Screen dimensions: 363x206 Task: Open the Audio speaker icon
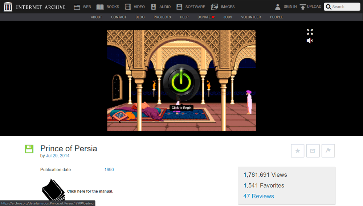153,7
